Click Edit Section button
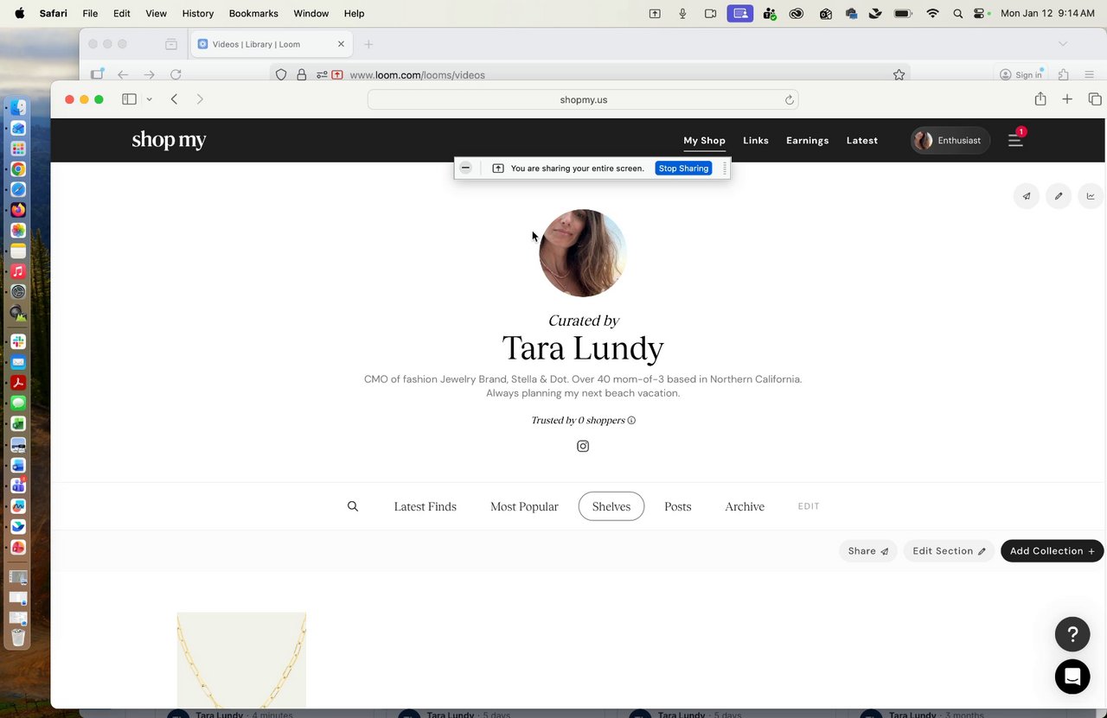 click(949, 551)
